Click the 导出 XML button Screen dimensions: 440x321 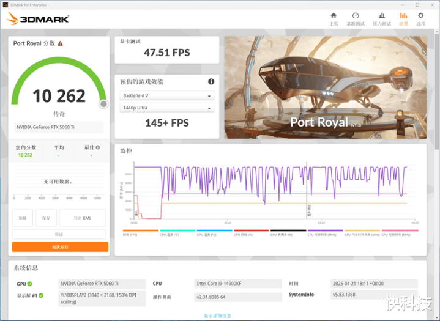tap(83, 218)
